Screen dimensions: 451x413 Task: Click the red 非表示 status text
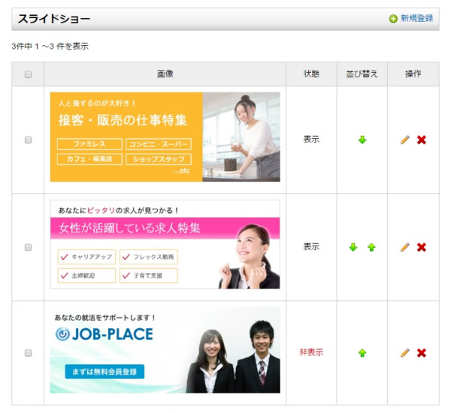(x=311, y=352)
